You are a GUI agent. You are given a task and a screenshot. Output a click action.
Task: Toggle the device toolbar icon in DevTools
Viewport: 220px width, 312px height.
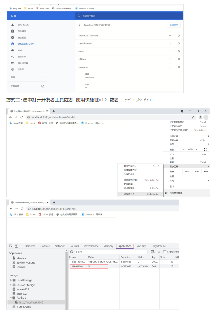tap(17, 246)
